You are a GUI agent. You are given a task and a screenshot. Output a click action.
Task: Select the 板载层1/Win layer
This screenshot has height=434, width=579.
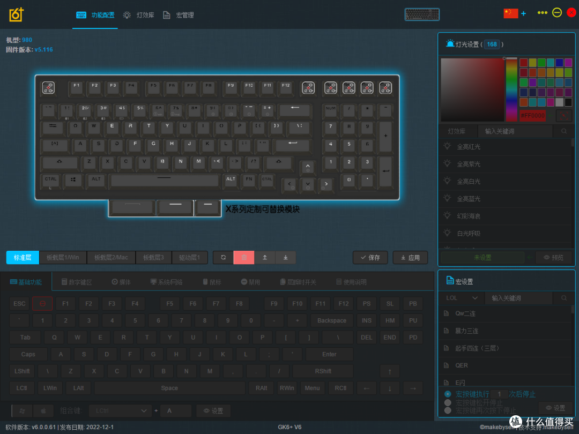click(63, 257)
